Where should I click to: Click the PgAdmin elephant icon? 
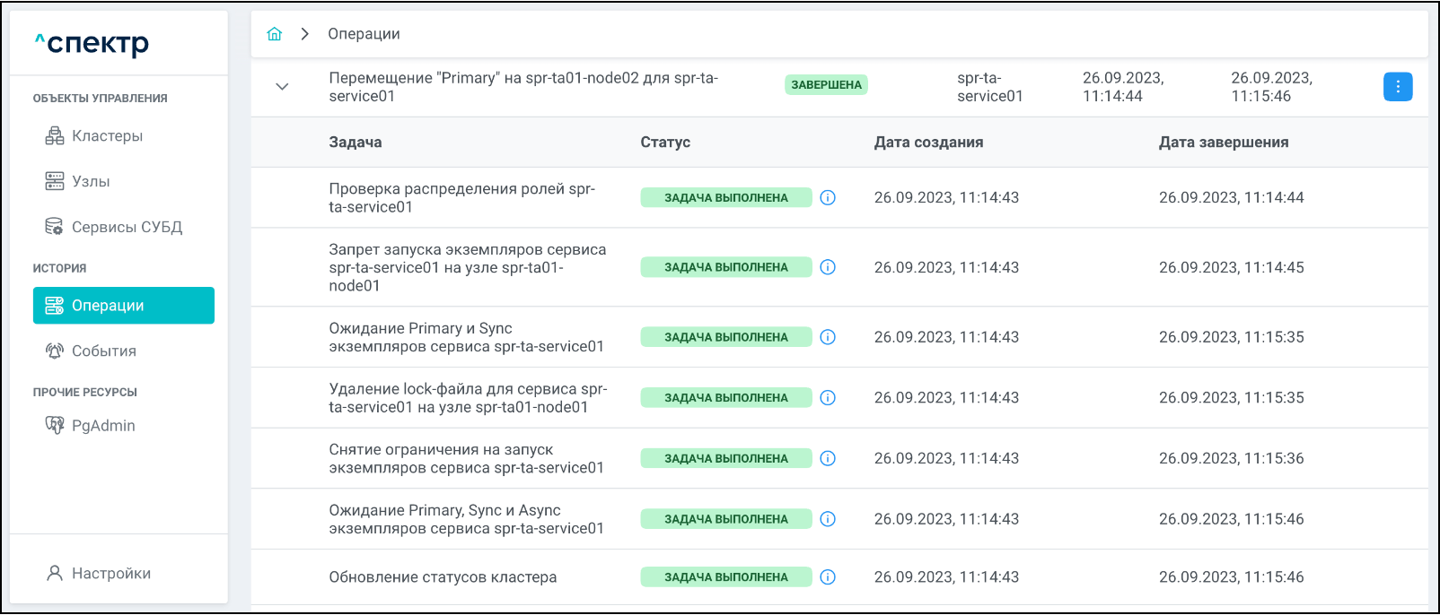coord(55,426)
